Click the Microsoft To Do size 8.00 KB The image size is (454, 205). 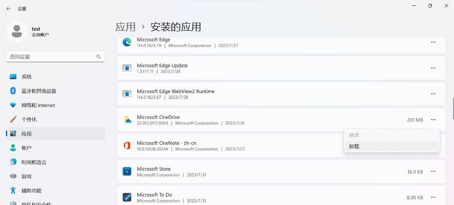(415, 197)
